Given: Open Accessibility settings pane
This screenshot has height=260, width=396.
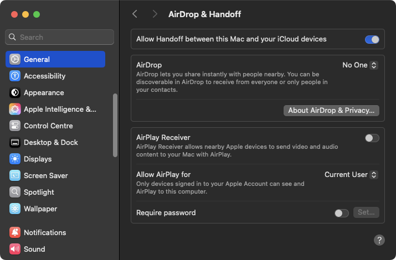Looking at the screenshot, I should pyautogui.click(x=55, y=76).
